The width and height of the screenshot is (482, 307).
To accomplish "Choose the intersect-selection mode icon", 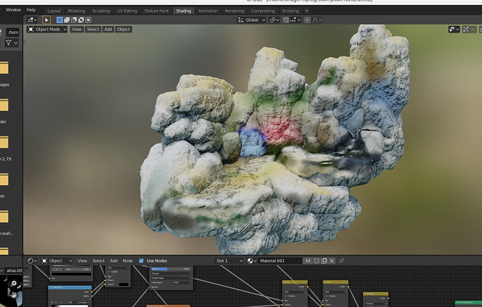I will coord(88,20).
